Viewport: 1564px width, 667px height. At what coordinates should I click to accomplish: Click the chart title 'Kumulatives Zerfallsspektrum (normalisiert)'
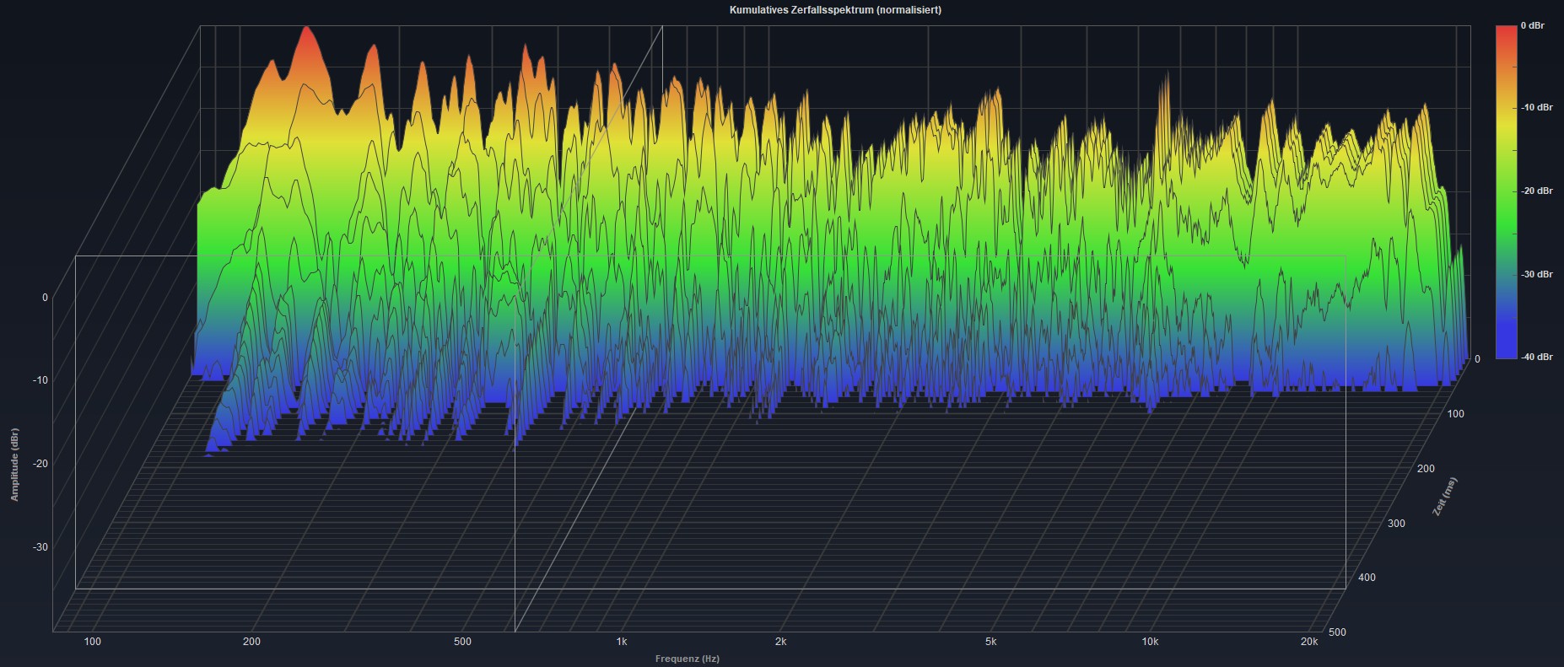coord(834,10)
